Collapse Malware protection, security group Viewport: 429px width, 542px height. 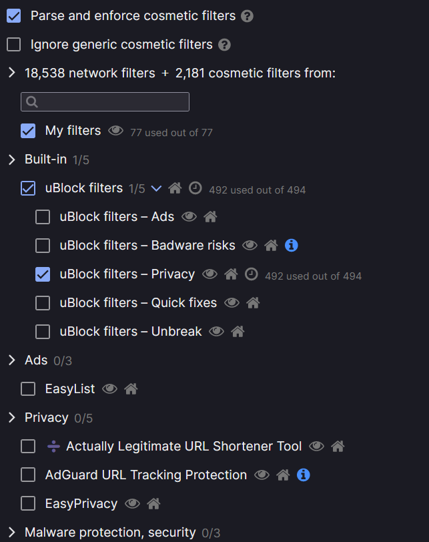pyautogui.click(x=11, y=533)
